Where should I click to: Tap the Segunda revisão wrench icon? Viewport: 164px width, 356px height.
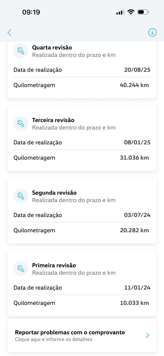21,196
